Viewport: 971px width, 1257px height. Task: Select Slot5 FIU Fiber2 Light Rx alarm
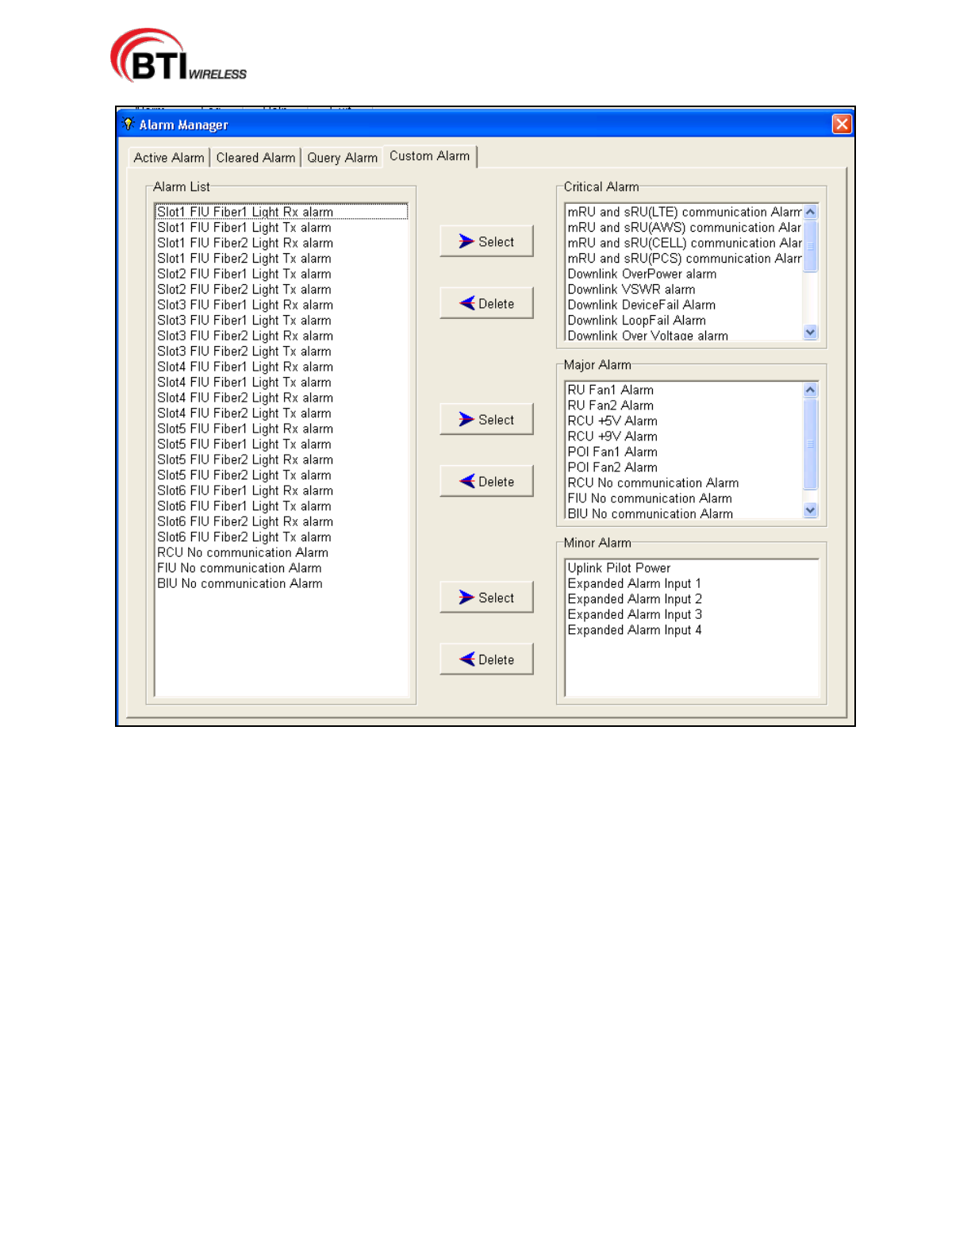click(282, 459)
